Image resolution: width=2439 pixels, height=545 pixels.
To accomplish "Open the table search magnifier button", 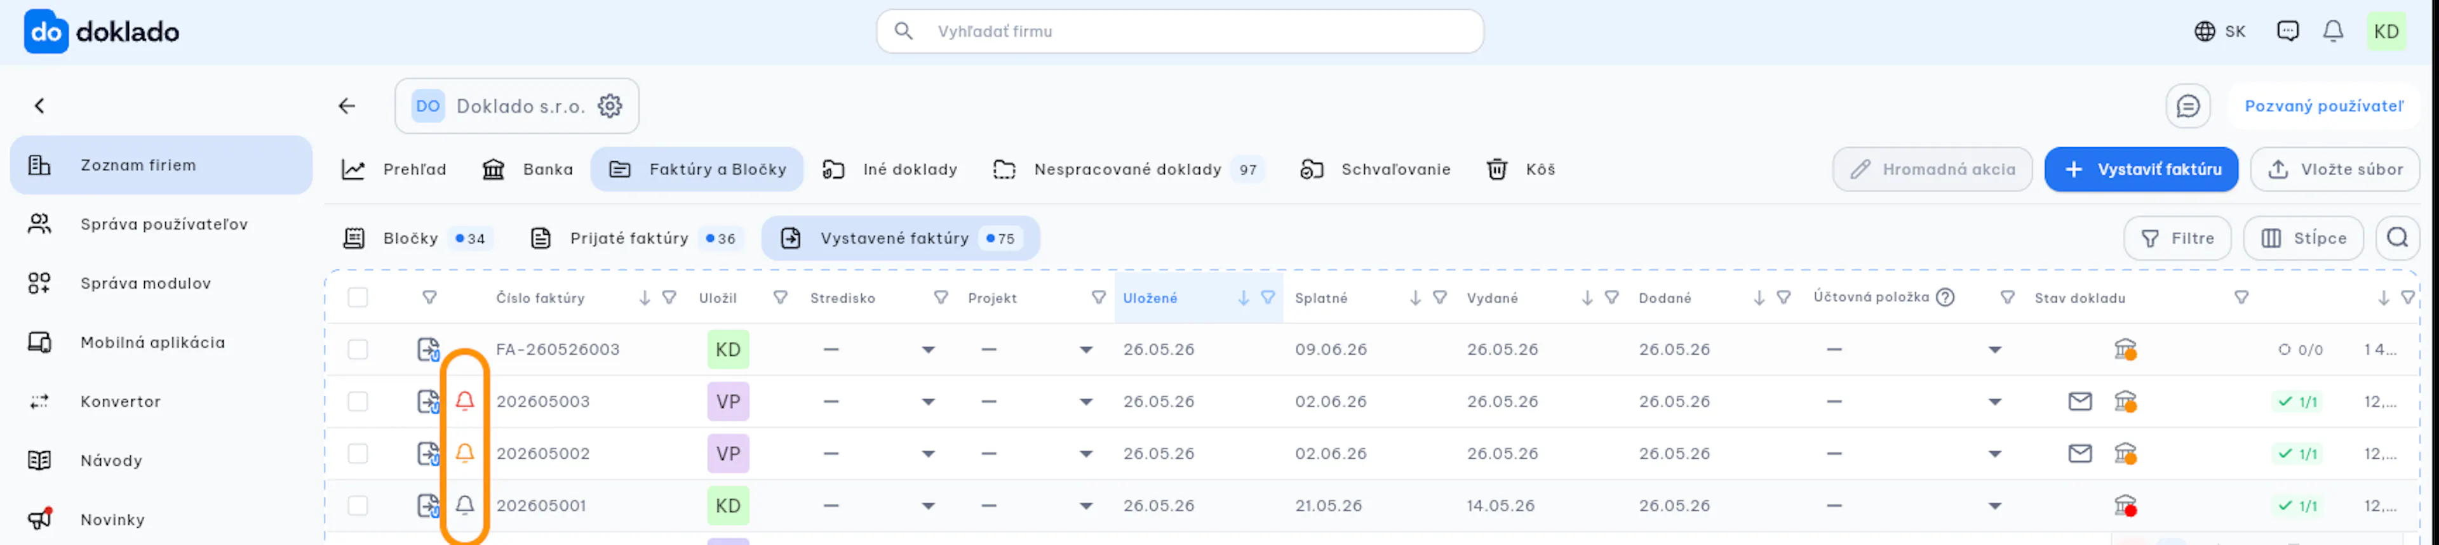I will pos(2397,237).
